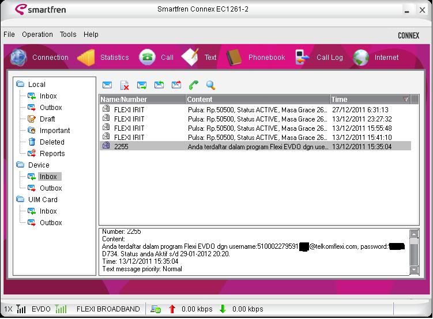Click the 1X signal strength bars
The width and height of the screenshot is (433, 319).
click(x=21, y=309)
